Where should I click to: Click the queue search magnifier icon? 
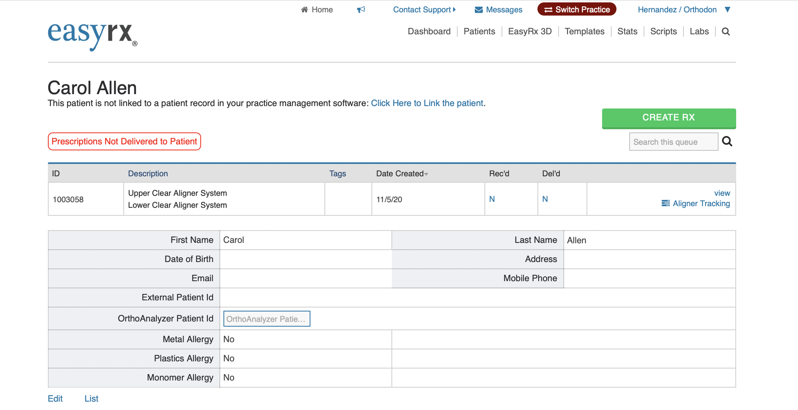[727, 142]
